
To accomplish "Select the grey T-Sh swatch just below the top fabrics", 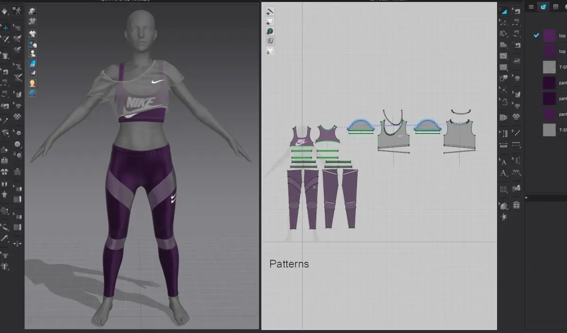I will point(549,67).
